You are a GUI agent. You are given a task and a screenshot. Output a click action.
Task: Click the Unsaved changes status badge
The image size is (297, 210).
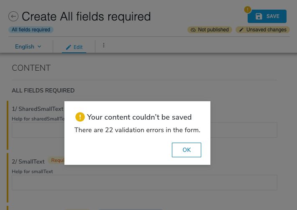click(x=263, y=30)
